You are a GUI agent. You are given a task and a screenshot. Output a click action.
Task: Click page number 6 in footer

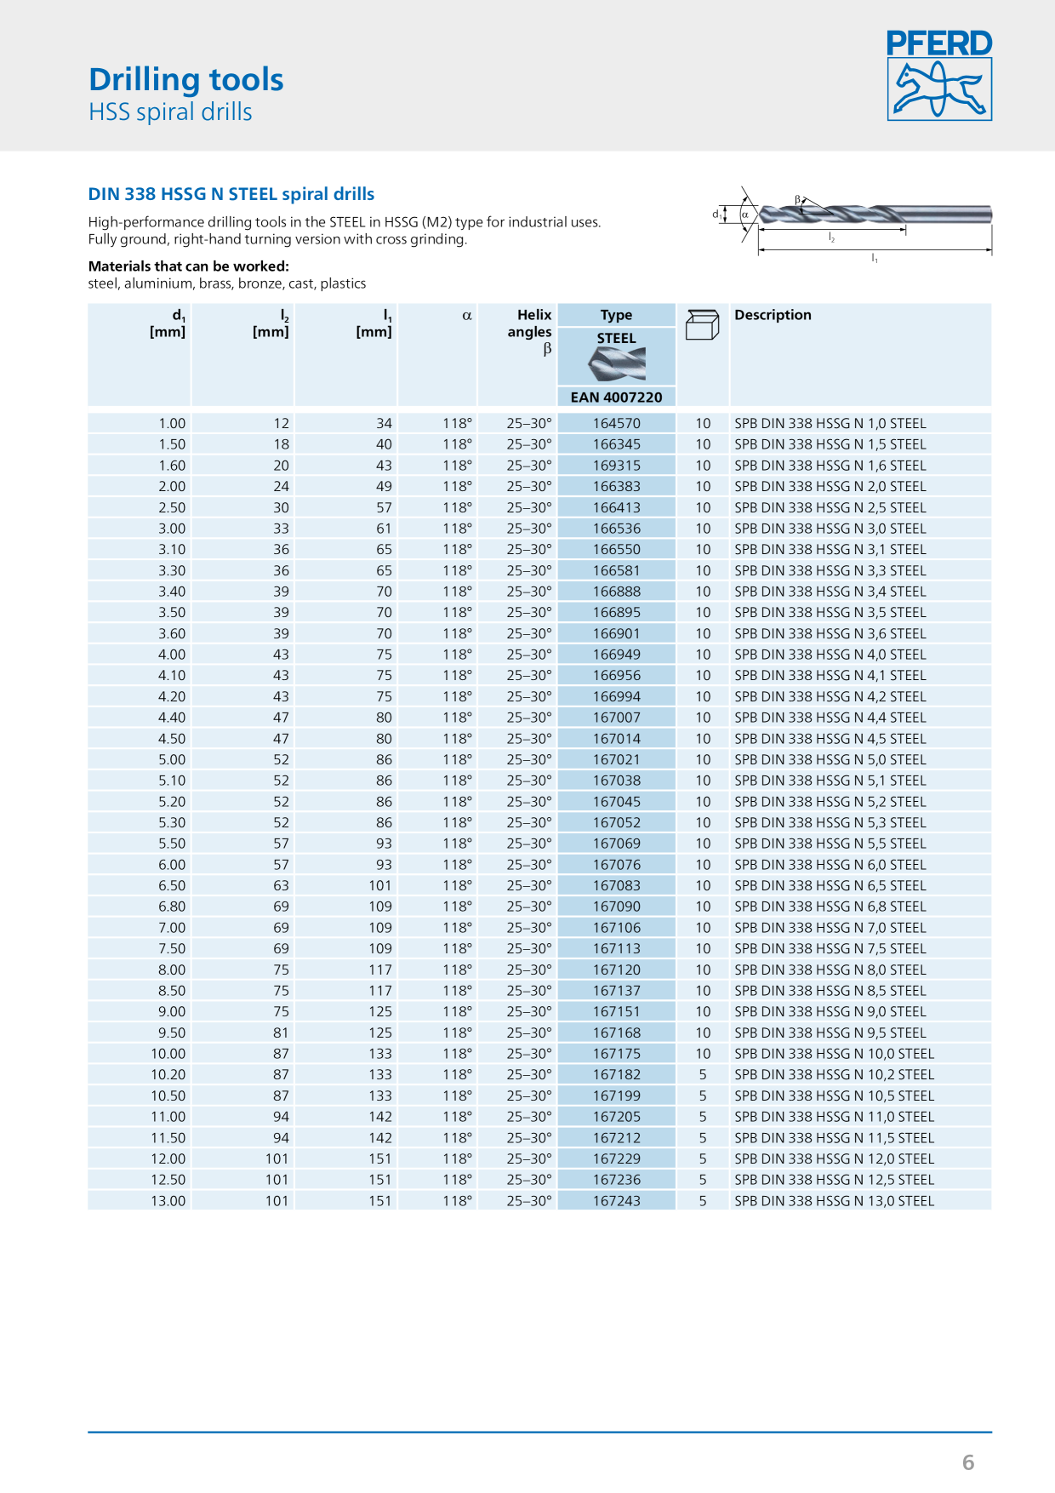pos(968,1462)
